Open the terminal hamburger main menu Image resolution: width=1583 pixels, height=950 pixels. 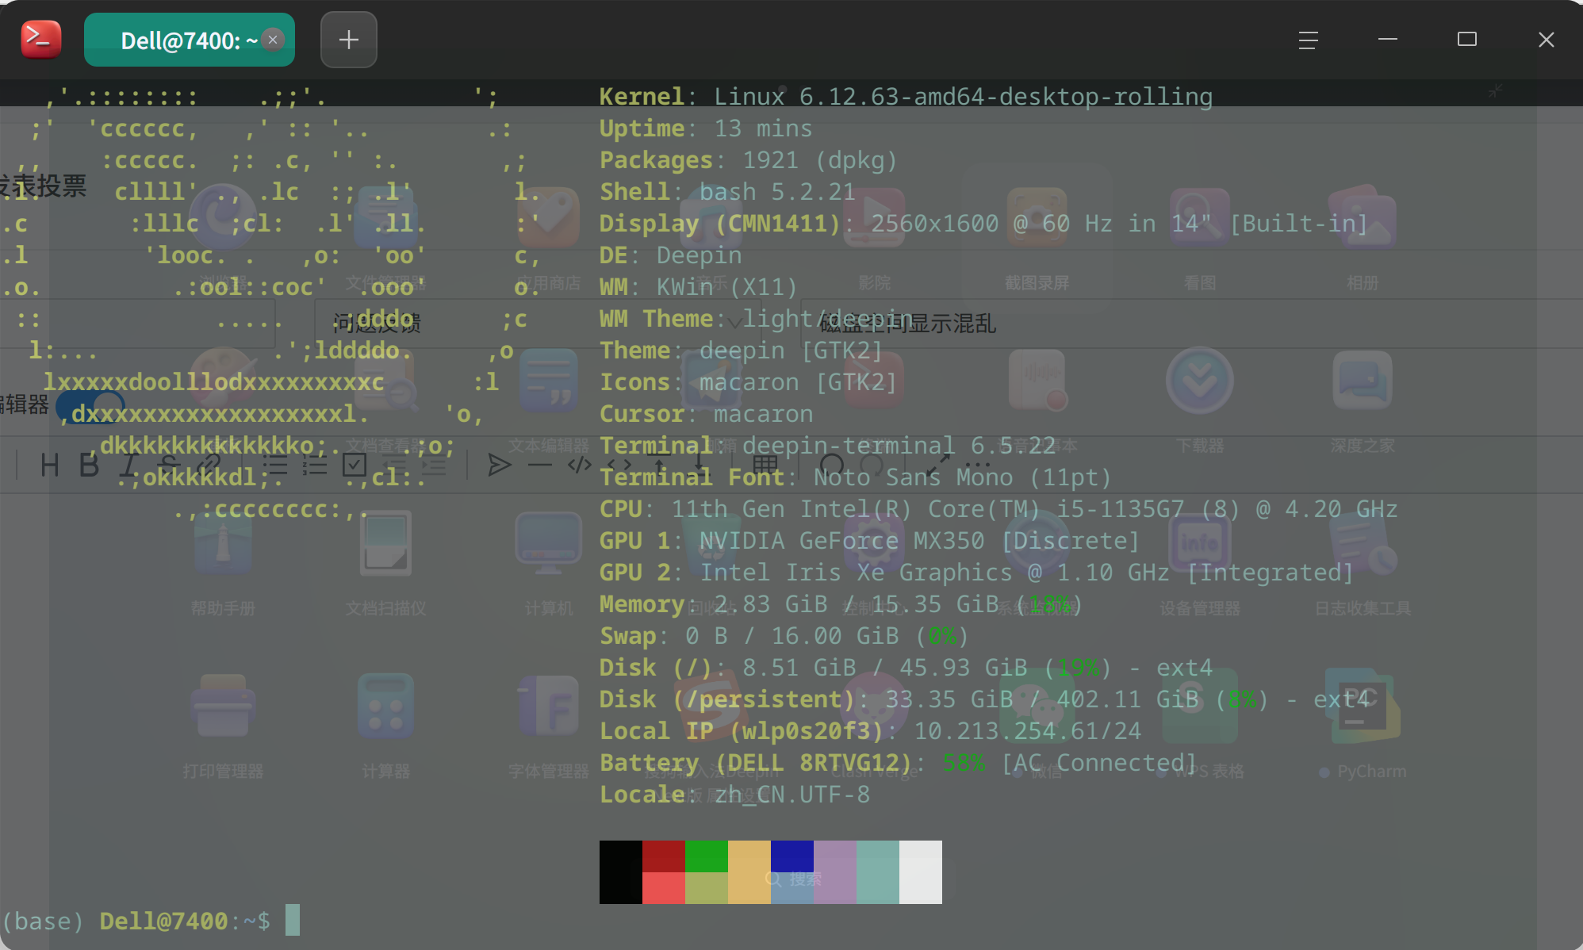(1309, 40)
